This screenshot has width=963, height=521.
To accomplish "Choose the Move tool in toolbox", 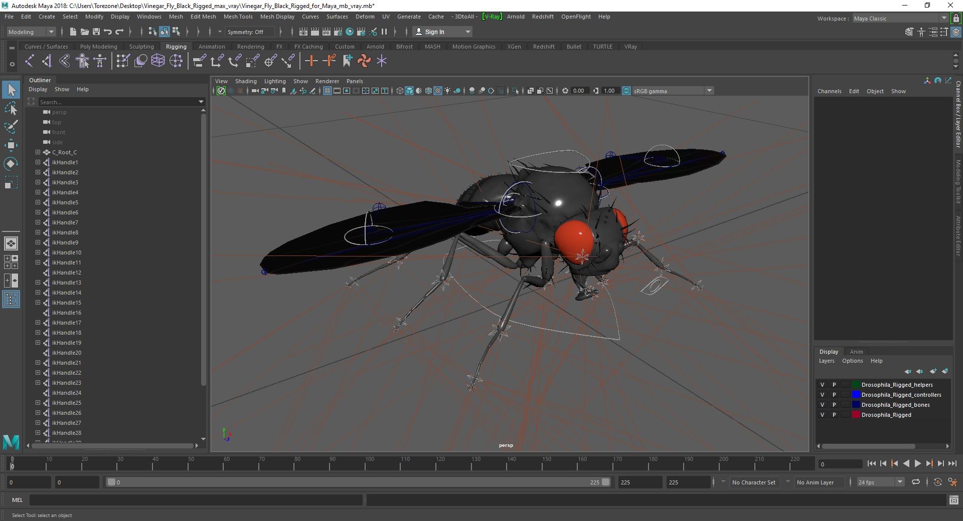I will click(11, 145).
